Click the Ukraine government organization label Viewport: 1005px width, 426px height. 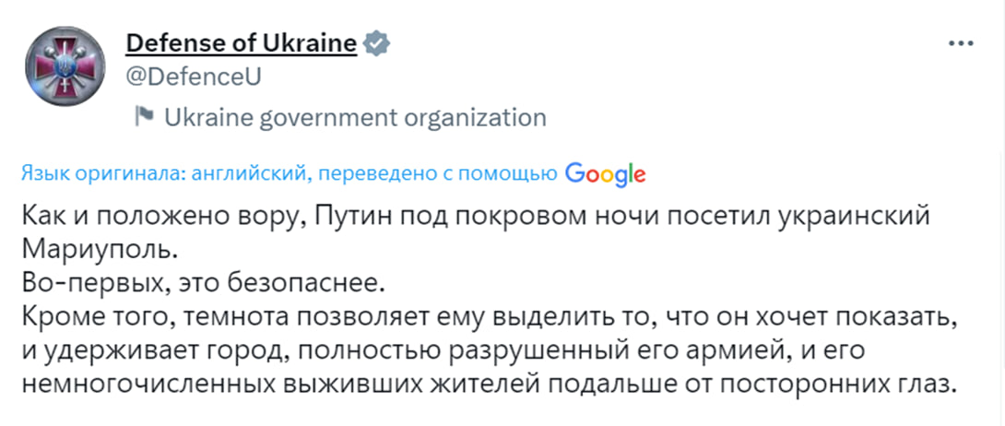click(355, 118)
